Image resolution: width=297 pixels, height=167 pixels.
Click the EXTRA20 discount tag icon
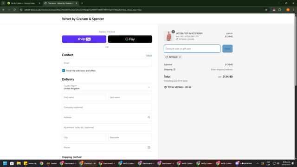pyautogui.click(x=167, y=57)
